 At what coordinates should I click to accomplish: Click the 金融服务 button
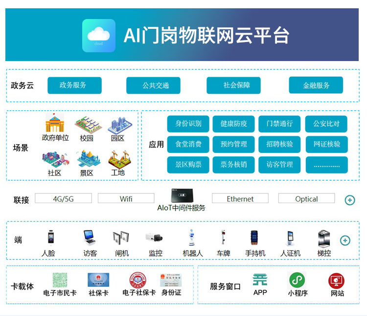316,85
